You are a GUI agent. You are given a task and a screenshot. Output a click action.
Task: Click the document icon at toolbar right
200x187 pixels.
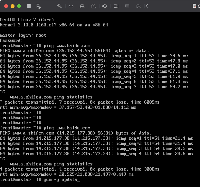(x=195, y=6)
